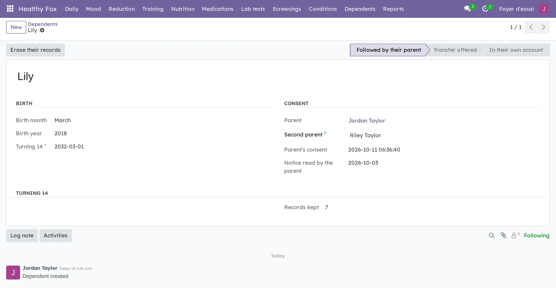
Task: Open the Training menu
Action: [x=153, y=9]
